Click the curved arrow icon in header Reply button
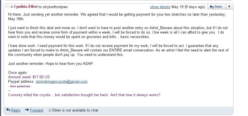This screenshot has height=116, width=248. pyautogui.click(x=212, y=7)
